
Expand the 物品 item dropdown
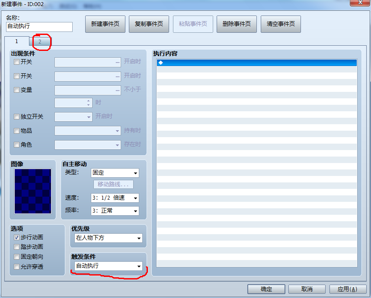point(88,131)
